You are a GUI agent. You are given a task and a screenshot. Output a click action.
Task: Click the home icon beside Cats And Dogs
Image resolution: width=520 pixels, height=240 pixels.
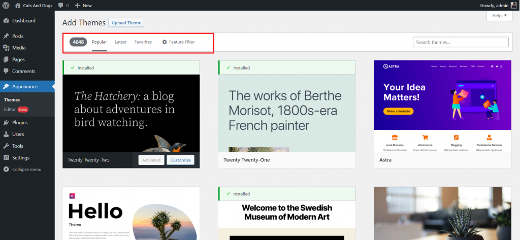point(18,5)
